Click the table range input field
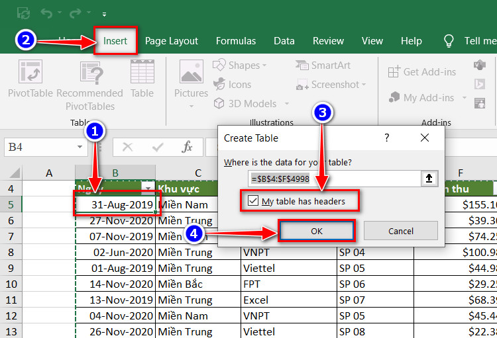The height and width of the screenshot is (338, 497). (x=335, y=179)
